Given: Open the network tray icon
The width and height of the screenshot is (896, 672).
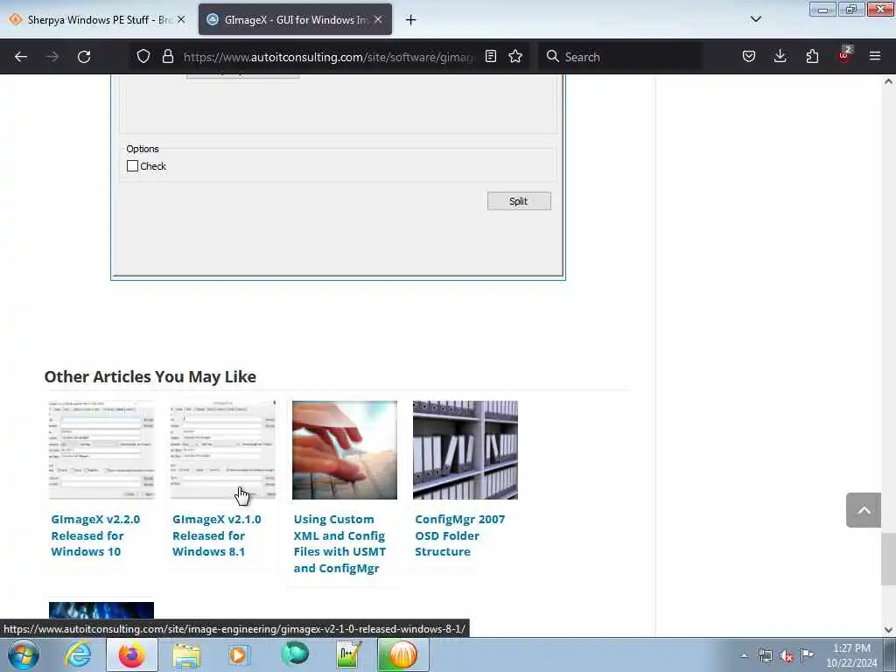Looking at the screenshot, I should pyautogui.click(x=765, y=656).
